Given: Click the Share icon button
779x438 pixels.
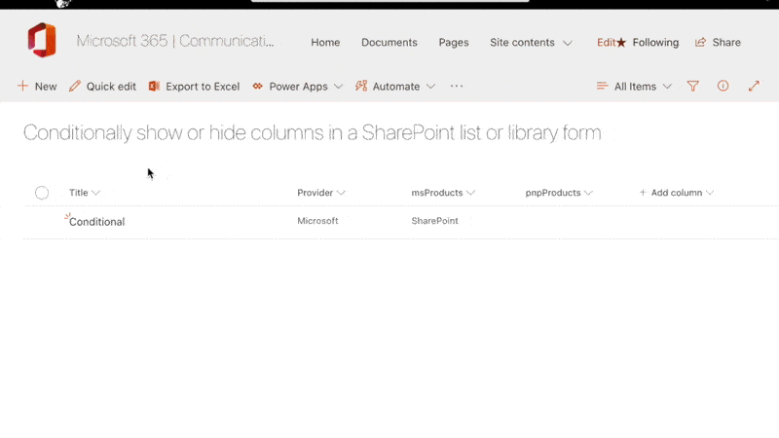Looking at the screenshot, I should click(718, 43).
